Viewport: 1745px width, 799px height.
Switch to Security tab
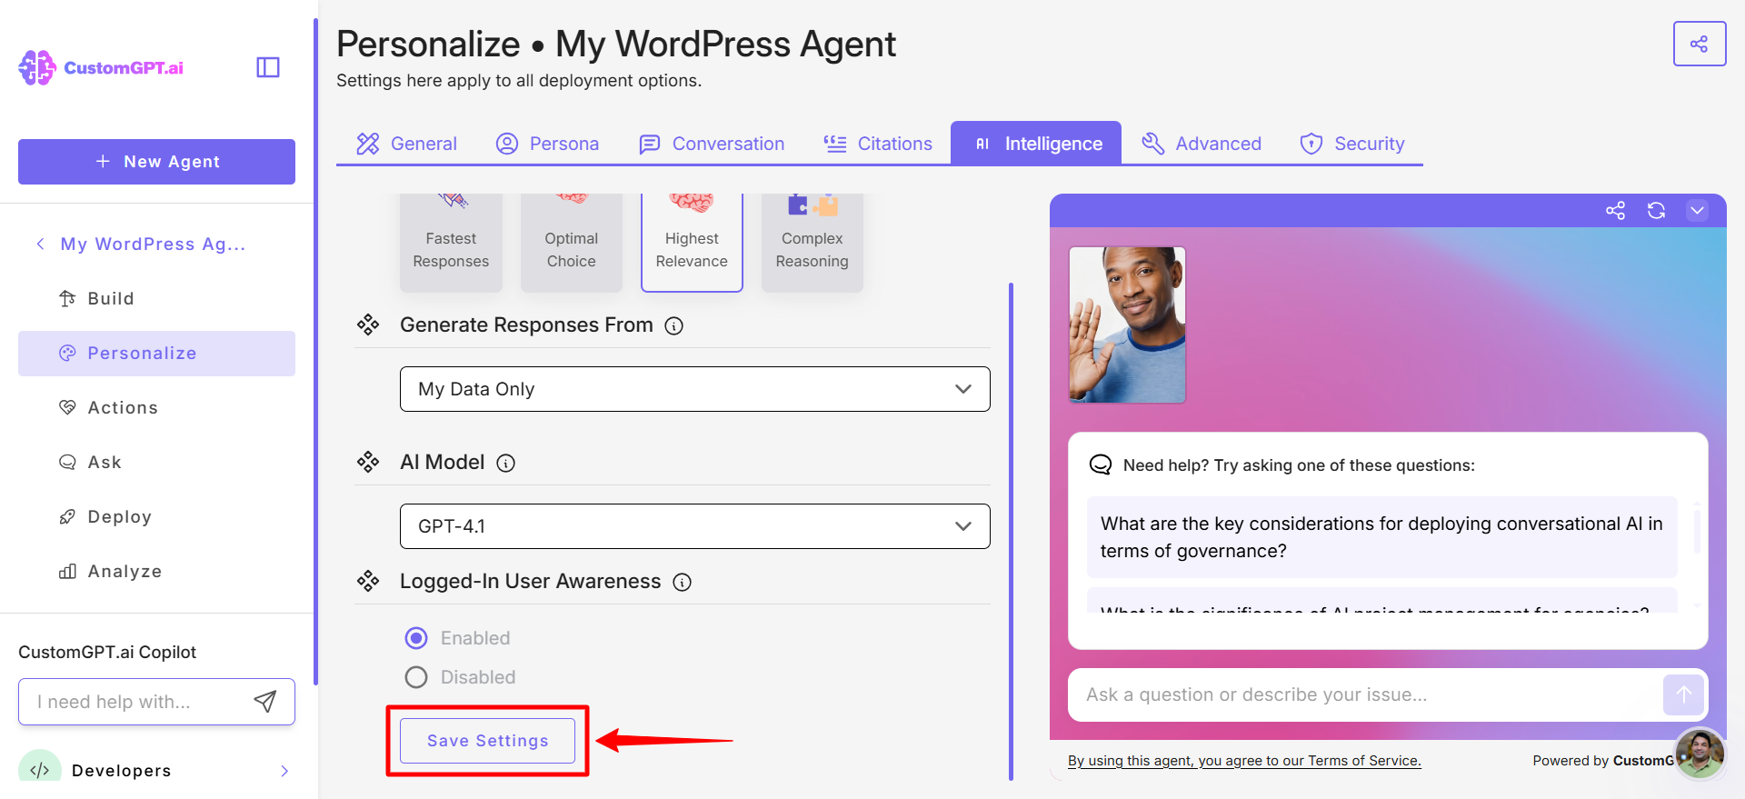(1352, 144)
